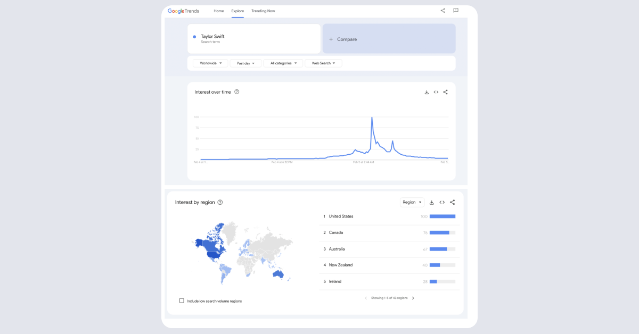The image size is (639, 334).
Task: Share this trends page from the header
Action: [443, 10]
